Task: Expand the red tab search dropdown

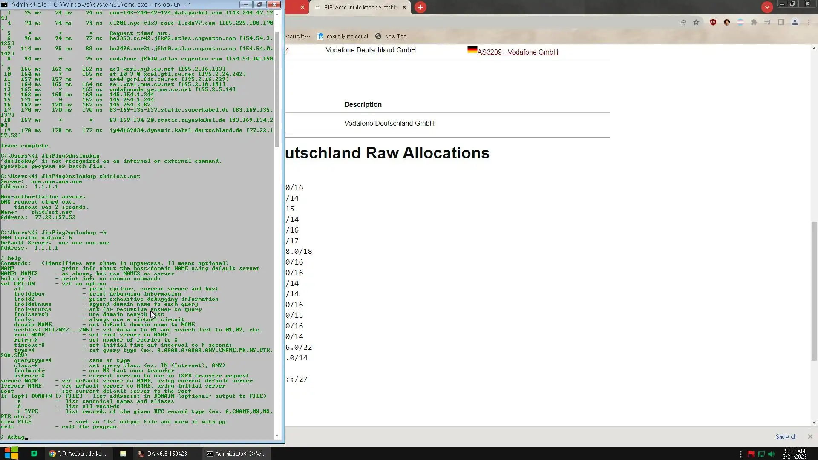Action: click(767, 7)
